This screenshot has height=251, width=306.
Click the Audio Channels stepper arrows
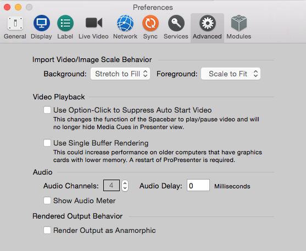pyautogui.click(x=125, y=186)
